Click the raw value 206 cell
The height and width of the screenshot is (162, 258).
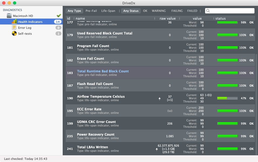pos(170,124)
